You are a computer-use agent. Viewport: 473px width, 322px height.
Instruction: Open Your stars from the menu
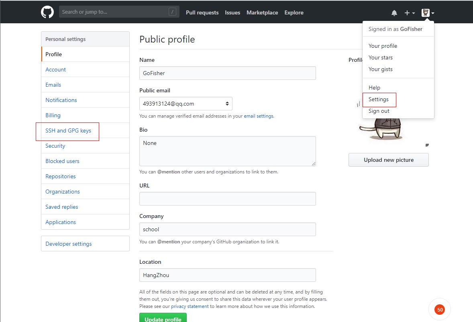click(x=381, y=57)
